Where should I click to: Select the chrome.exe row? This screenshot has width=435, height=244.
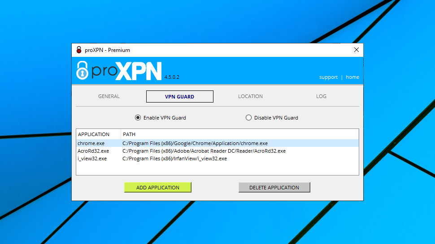click(217, 143)
